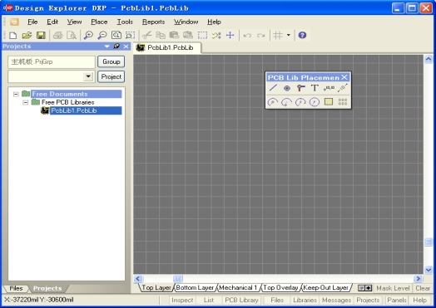The image size is (436, 308).
Task: Collapse the Free PCB Libraries node
Action: pyautogui.click(x=26, y=102)
